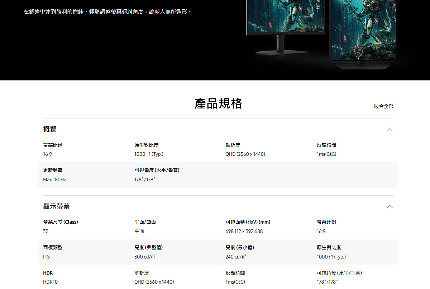This screenshot has width=430, height=289.
Task: Click the 顯示螢幕 section title
Action: pyautogui.click(x=56, y=206)
